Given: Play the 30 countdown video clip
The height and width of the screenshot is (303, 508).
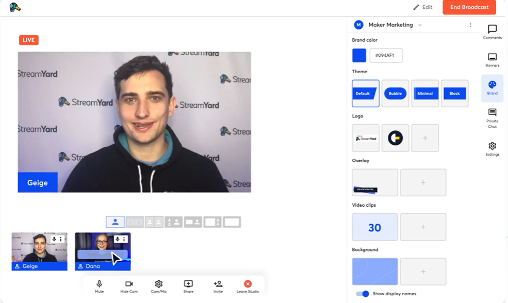Looking at the screenshot, I should pos(375,227).
